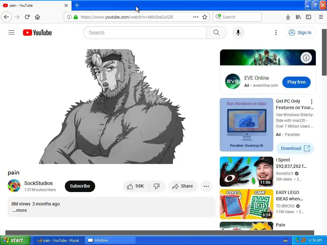Open the site information icon in address bar
The height and width of the screenshot is (245, 327).
click(69, 17)
